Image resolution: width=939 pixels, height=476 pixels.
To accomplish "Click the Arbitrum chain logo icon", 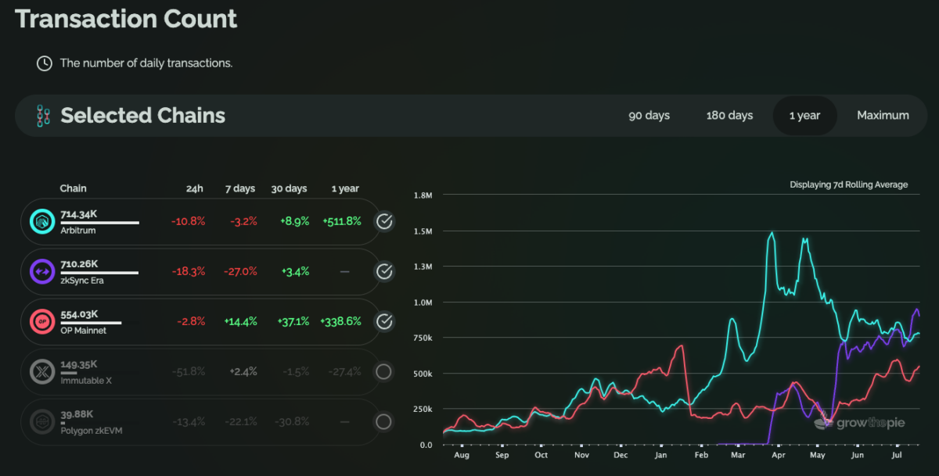I will 41,221.
